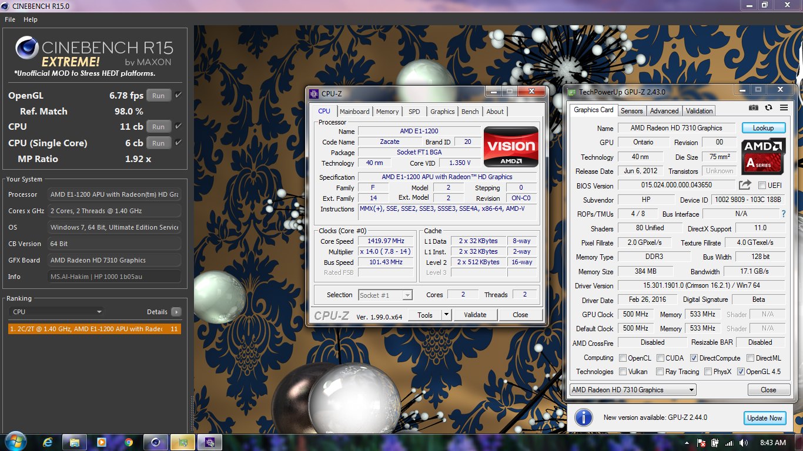
Task: Open the GPU-Z hamburger menu
Action: coord(784,107)
